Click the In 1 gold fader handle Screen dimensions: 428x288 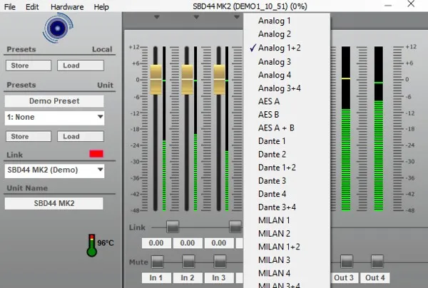point(156,80)
